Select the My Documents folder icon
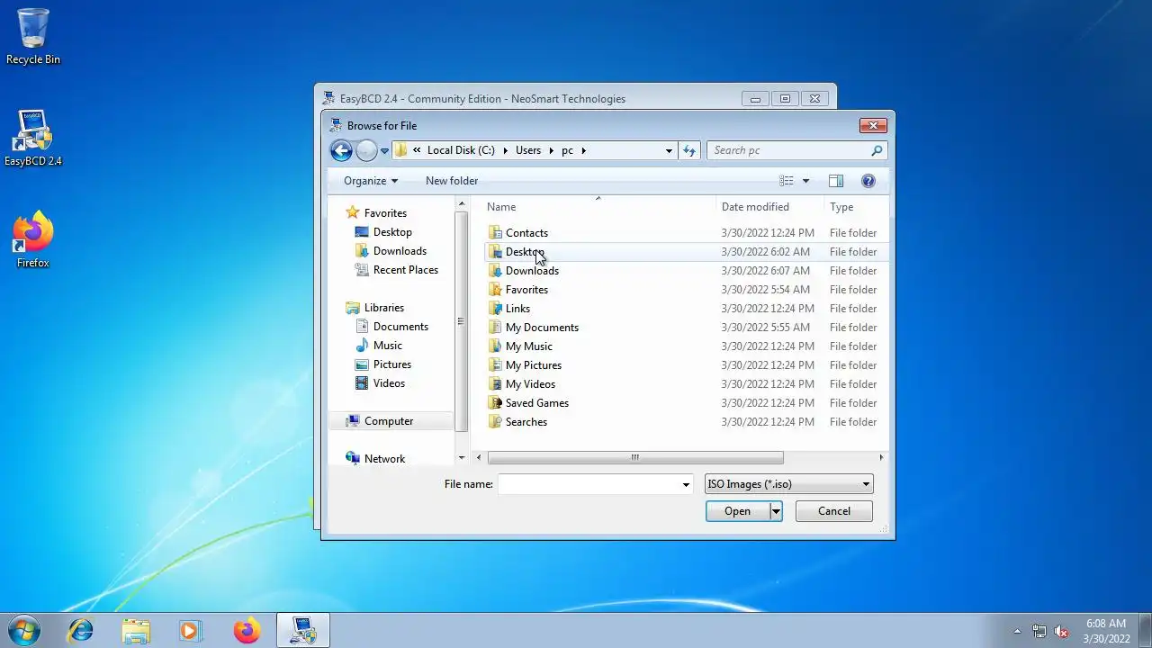 click(x=495, y=328)
